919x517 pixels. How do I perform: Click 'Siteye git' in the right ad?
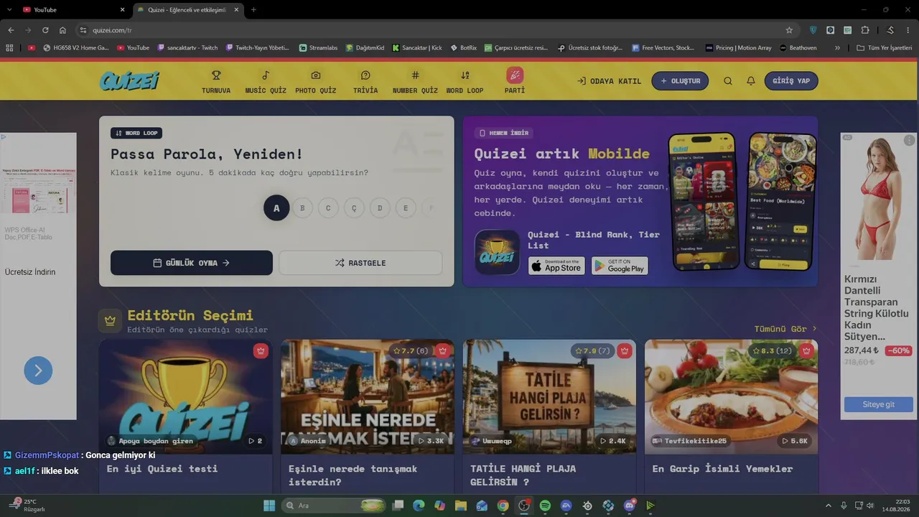[878, 404]
